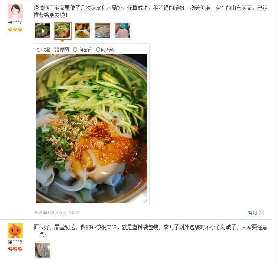Click the large enlarged liangpi photo
Screen dimensions: 278x262
(x=91, y=129)
